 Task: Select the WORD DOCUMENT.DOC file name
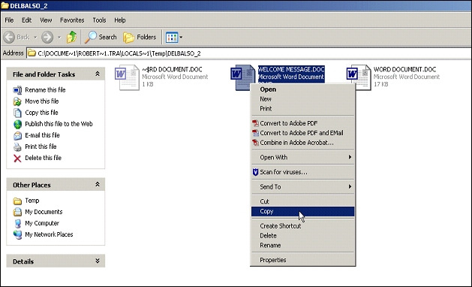click(x=404, y=69)
